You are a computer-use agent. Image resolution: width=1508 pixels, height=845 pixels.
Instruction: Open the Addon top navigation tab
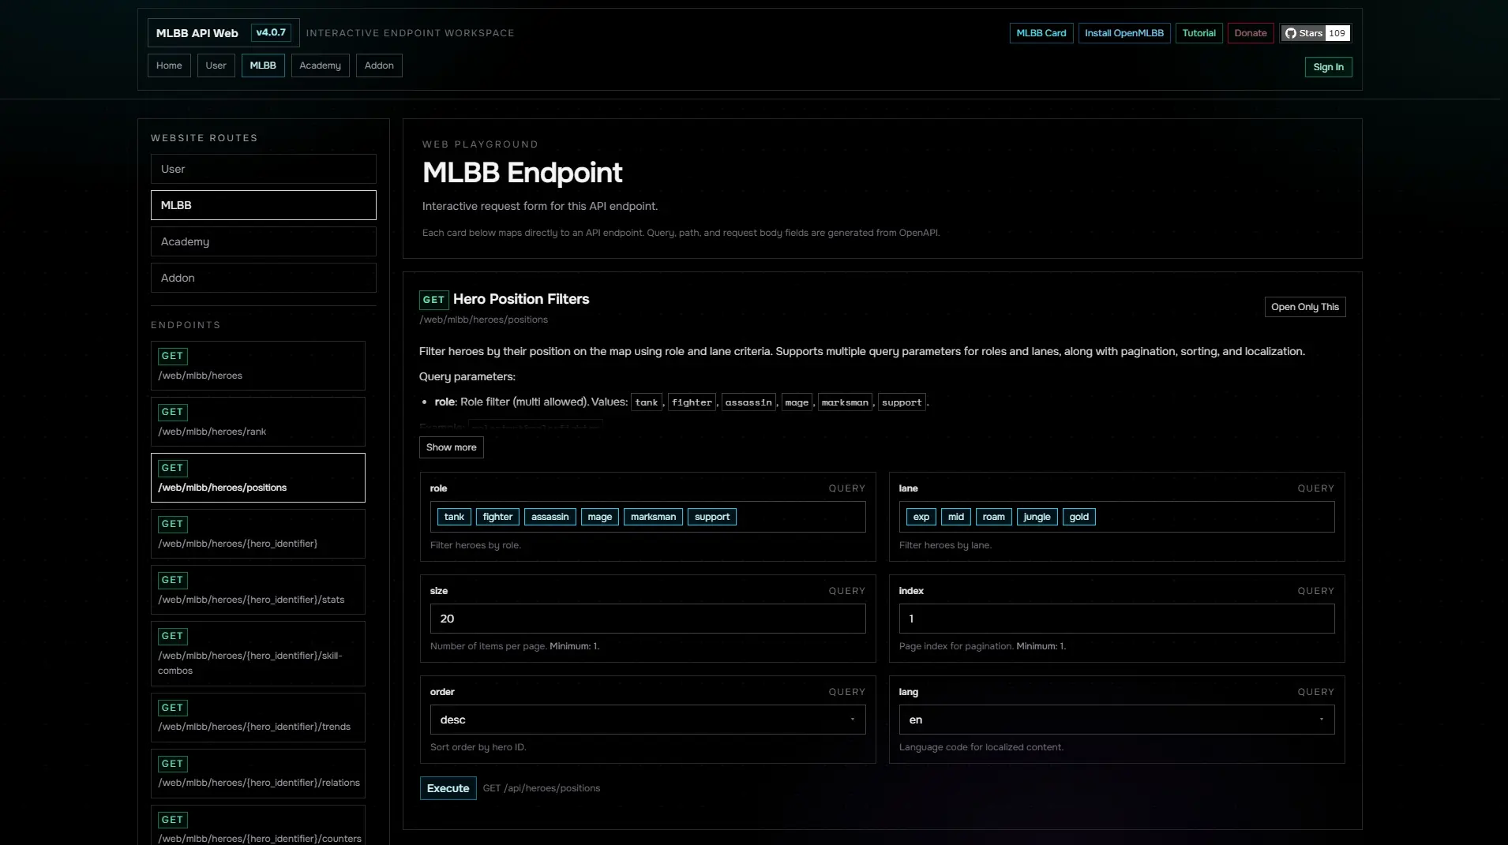[x=379, y=65]
